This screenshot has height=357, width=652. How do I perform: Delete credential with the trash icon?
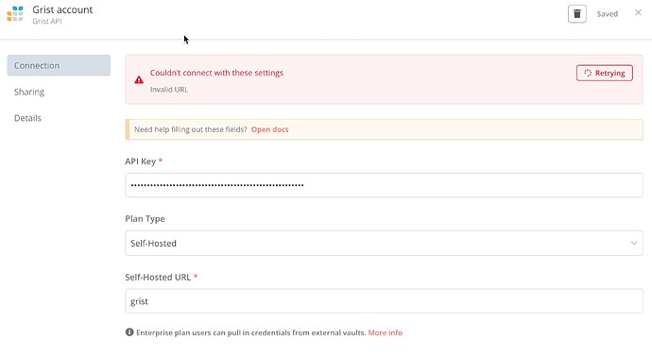pos(577,14)
